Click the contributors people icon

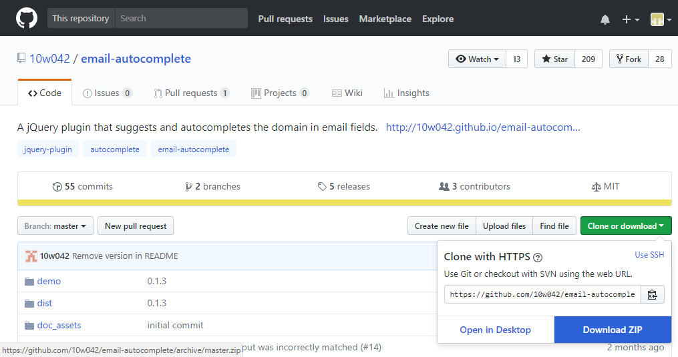(x=444, y=186)
